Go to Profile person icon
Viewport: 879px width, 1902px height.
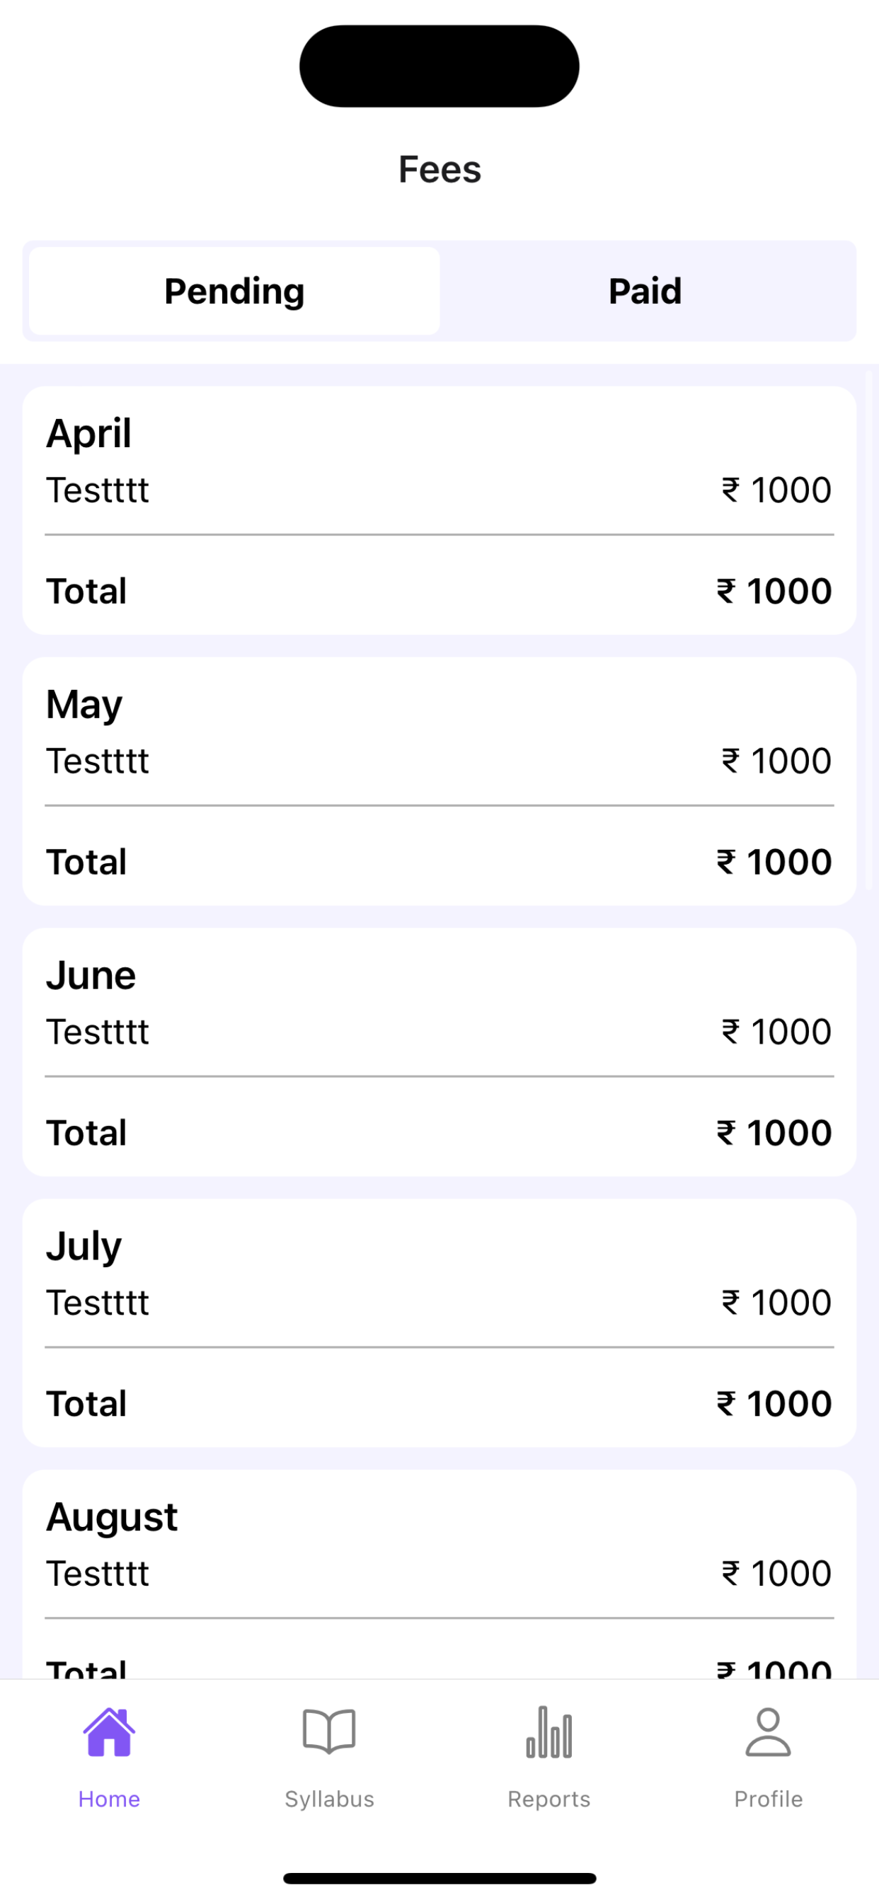click(768, 1732)
